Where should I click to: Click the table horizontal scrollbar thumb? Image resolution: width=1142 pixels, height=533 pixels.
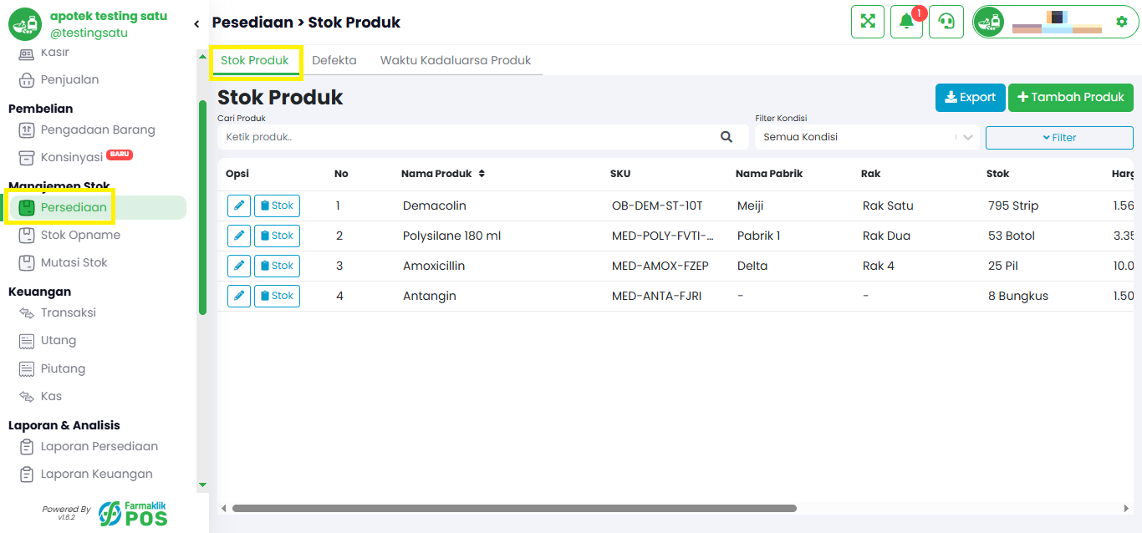tap(514, 508)
